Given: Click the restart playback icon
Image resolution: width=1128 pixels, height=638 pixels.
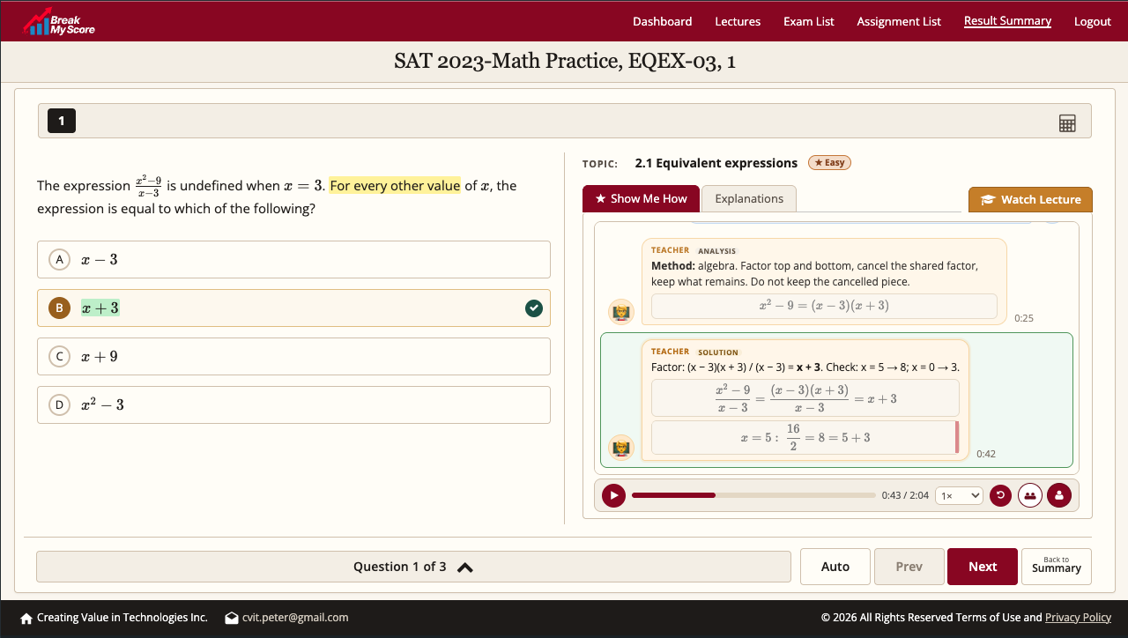Looking at the screenshot, I should pyautogui.click(x=1000, y=495).
